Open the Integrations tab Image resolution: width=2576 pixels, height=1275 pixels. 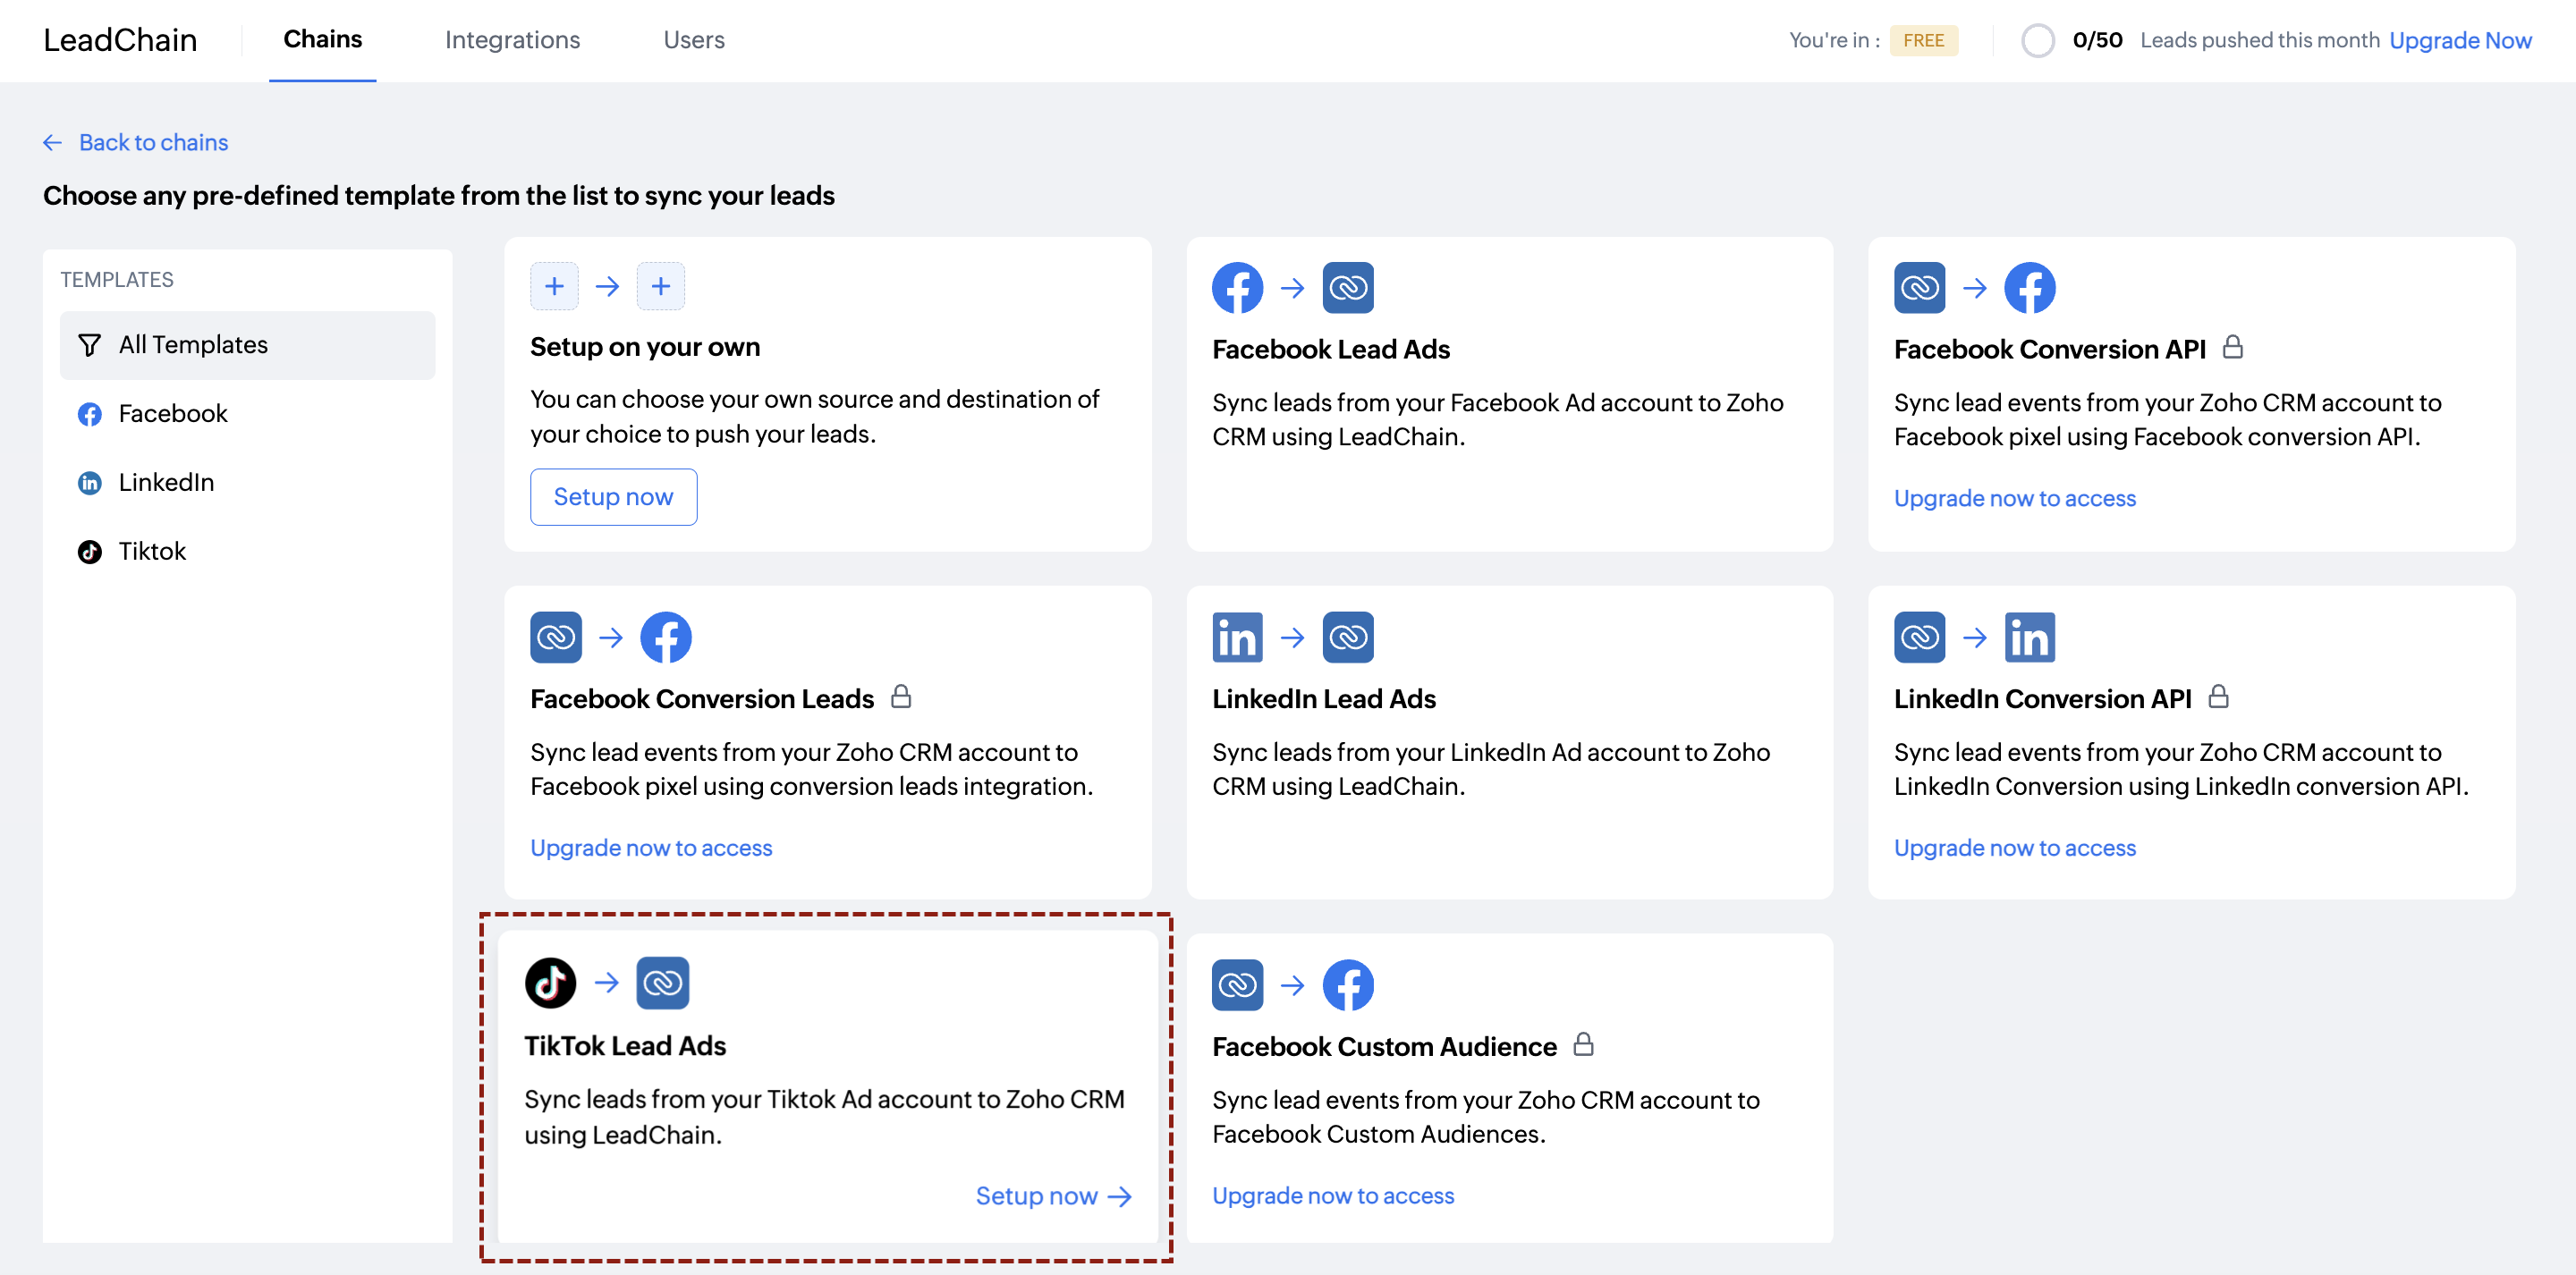point(512,40)
